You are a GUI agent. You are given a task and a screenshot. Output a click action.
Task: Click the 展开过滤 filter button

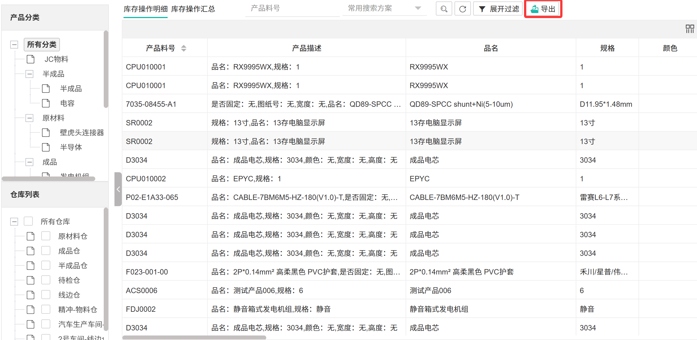498,9
